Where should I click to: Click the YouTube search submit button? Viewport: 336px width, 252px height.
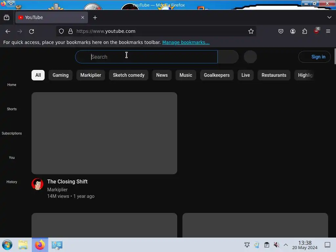click(x=228, y=57)
